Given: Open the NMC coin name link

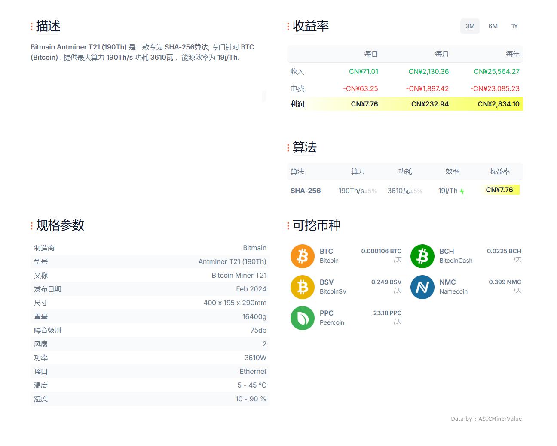Looking at the screenshot, I should (x=447, y=282).
